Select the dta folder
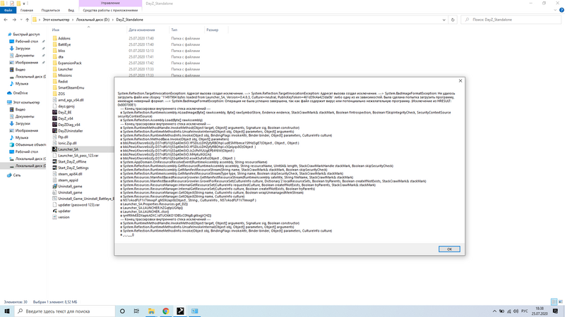Image resolution: width=565 pixels, height=317 pixels. 61,57
